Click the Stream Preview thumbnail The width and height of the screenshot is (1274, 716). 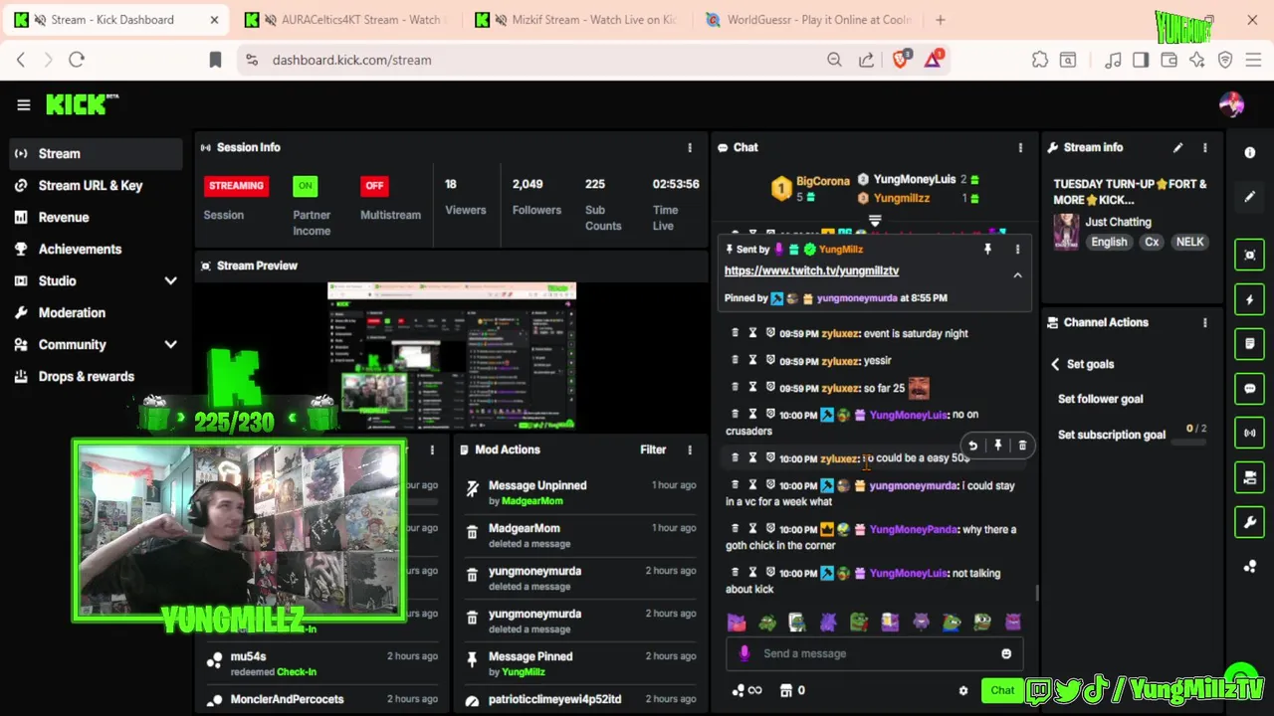[452, 356]
